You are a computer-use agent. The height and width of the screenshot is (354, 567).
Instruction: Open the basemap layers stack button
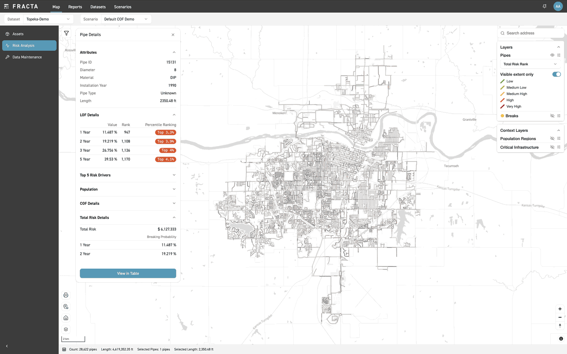(x=66, y=329)
